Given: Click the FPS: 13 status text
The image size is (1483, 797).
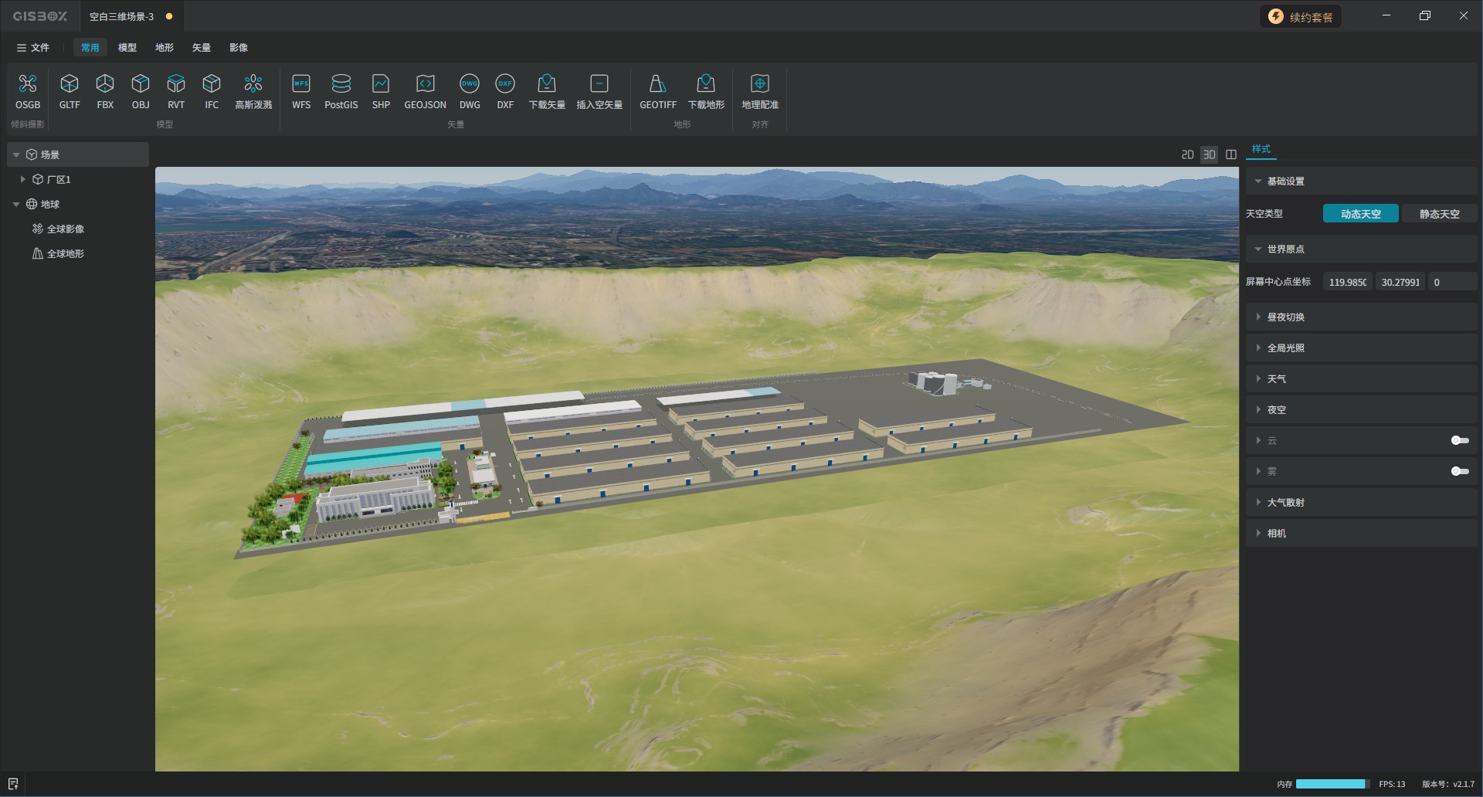Looking at the screenshot, I should (x=1392, y=784).
